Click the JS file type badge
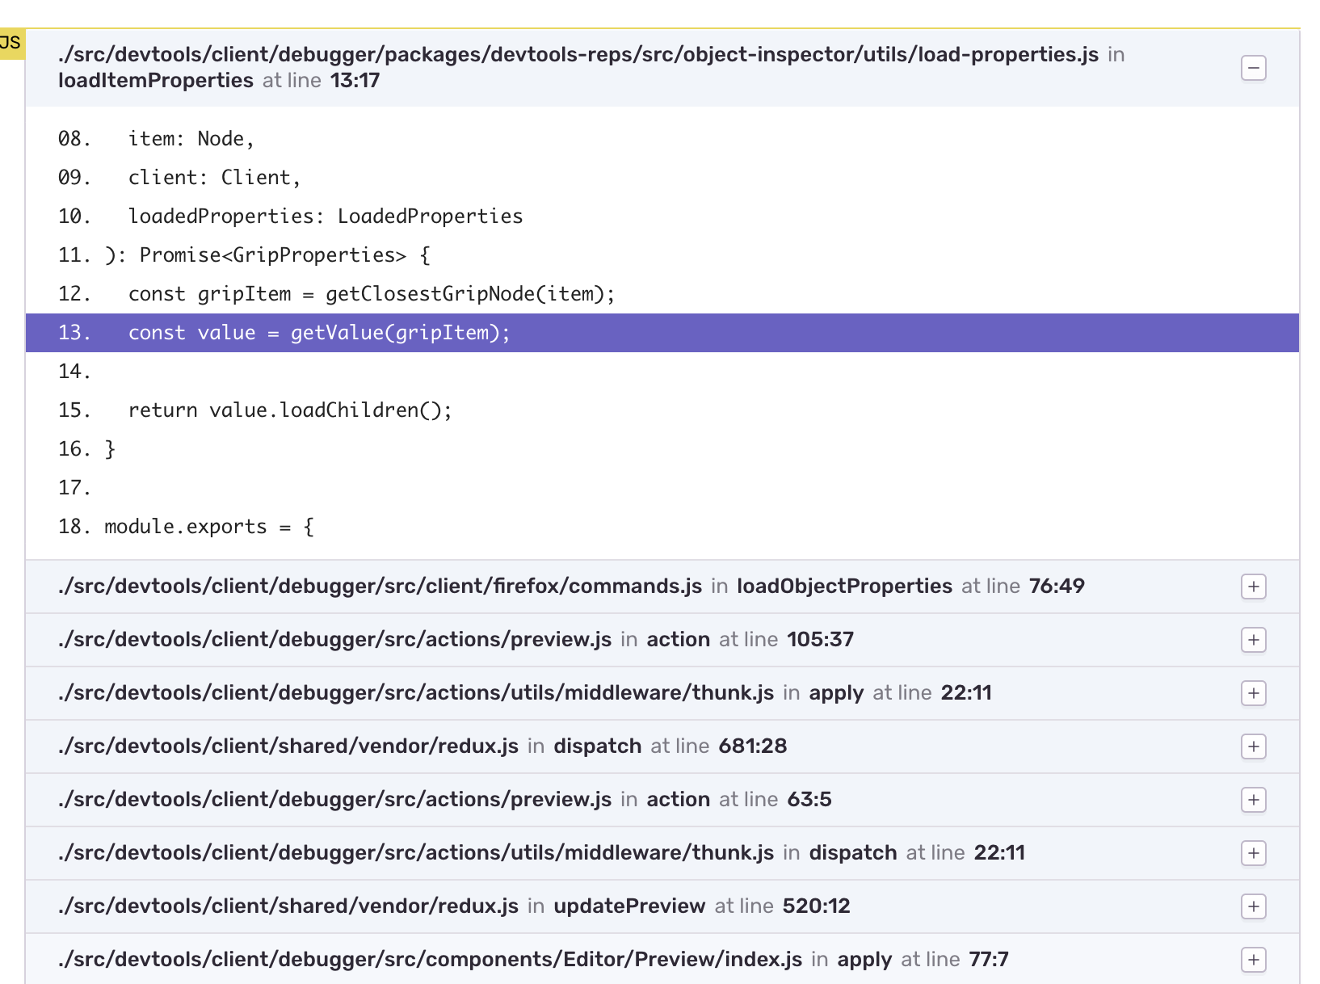 pos(11,42)
